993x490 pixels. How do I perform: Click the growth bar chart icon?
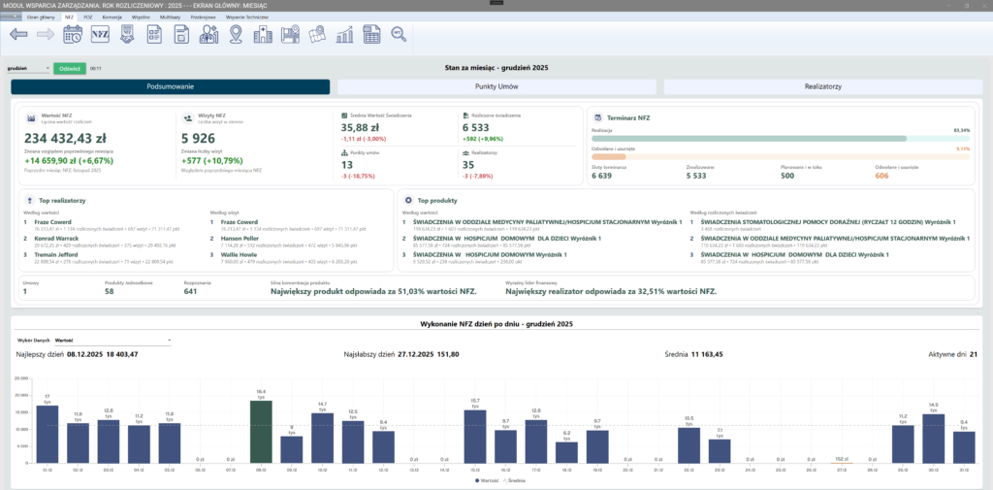coord(344,34)
